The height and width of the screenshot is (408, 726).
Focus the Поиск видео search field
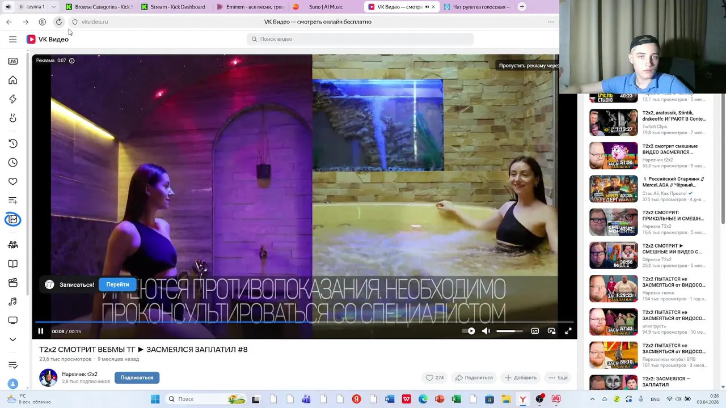coord(360,39)
